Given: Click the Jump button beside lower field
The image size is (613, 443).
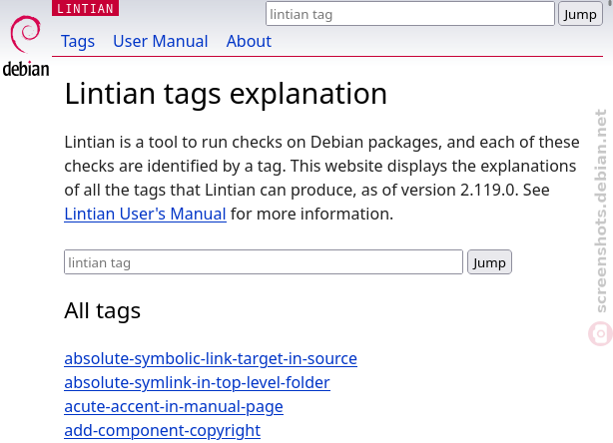Looking at the screenshot, I should 489,262.
